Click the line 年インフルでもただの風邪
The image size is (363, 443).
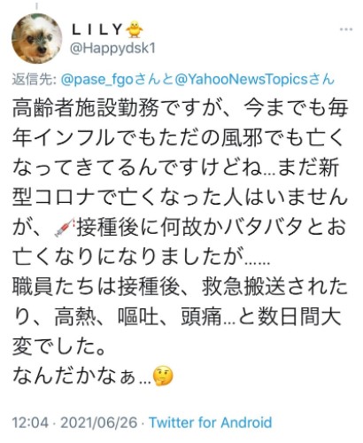179,138
